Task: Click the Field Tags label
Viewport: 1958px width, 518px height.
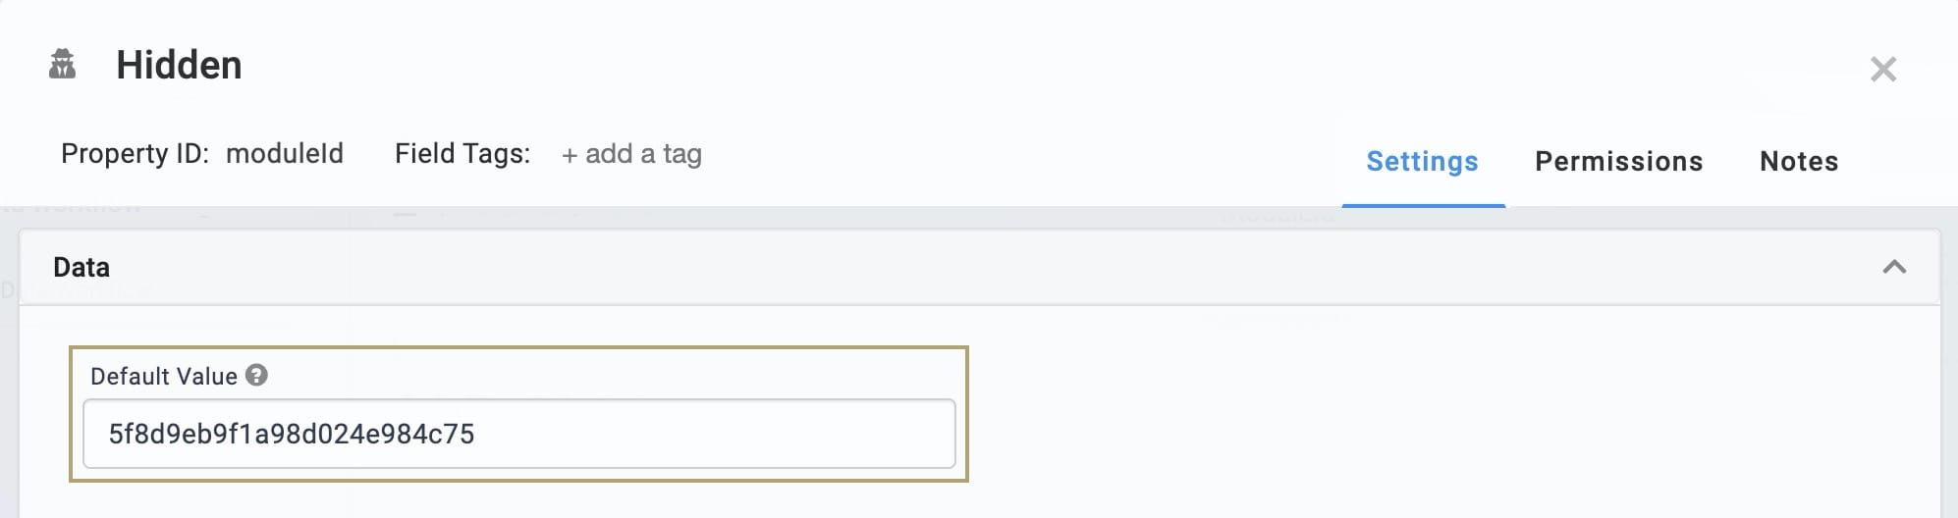Action: pos(462,153)
